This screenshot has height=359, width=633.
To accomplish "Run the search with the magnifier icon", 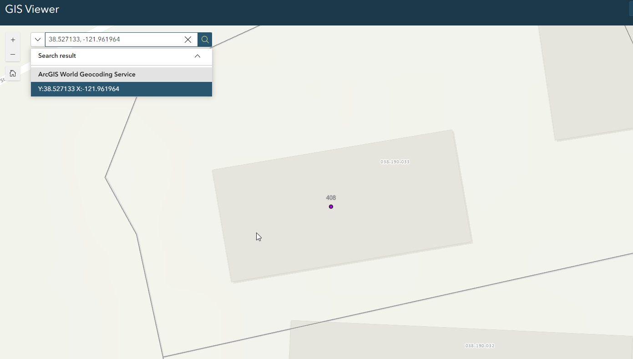I will (204, 39).
